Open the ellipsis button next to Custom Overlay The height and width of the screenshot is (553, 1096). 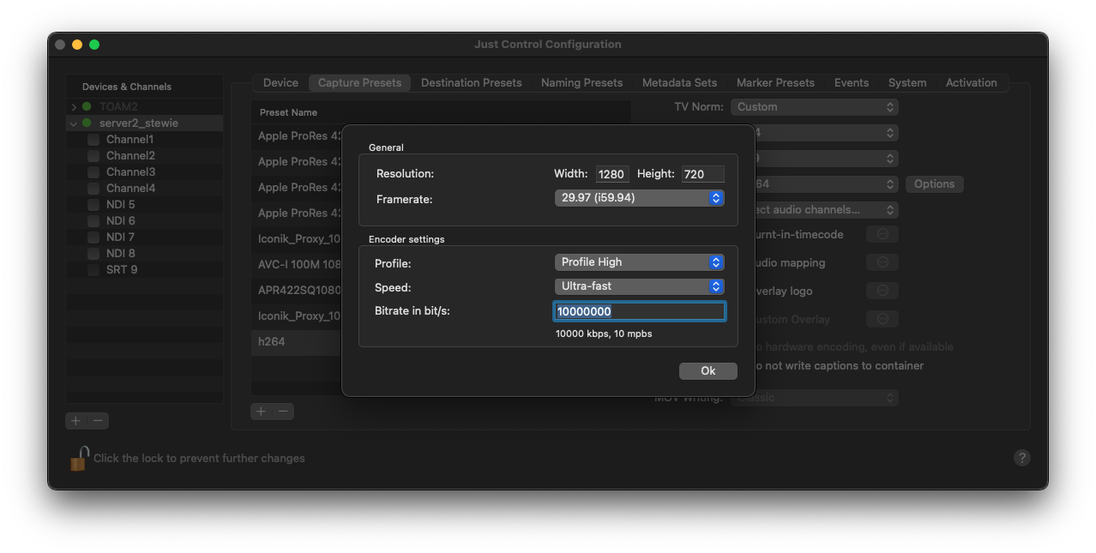[x=882, y=319]
